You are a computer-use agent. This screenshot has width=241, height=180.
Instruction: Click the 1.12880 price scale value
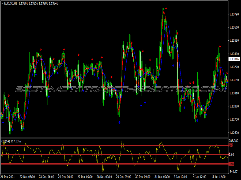tap(234, 106)
